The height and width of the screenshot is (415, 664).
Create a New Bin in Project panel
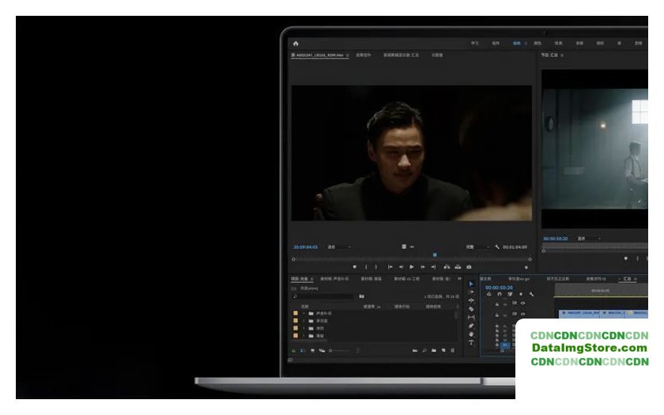[x=434, y=351]
